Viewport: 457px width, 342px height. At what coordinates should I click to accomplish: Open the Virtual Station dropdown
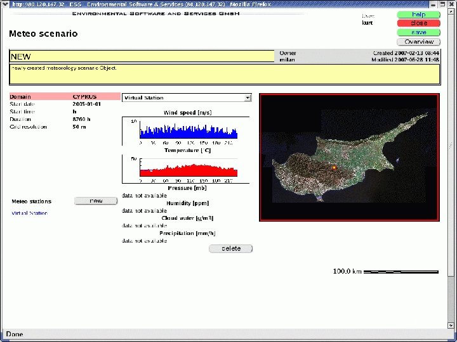tap(187, 98)
